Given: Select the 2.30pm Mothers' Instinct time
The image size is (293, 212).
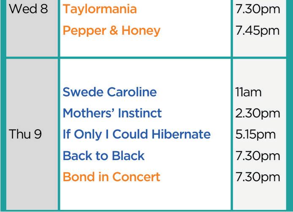Looking at the screenshot, I should pyautogui.click(x=258, y=113).
